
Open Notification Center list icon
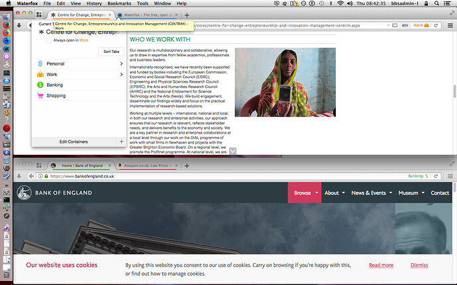coord(447,3)
